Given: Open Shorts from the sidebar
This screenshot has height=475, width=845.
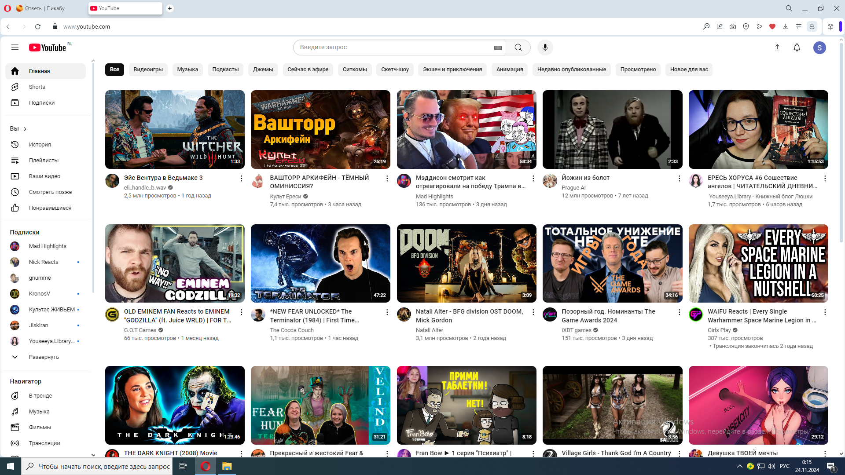Looking at the screenshot, I should (37, 87).
